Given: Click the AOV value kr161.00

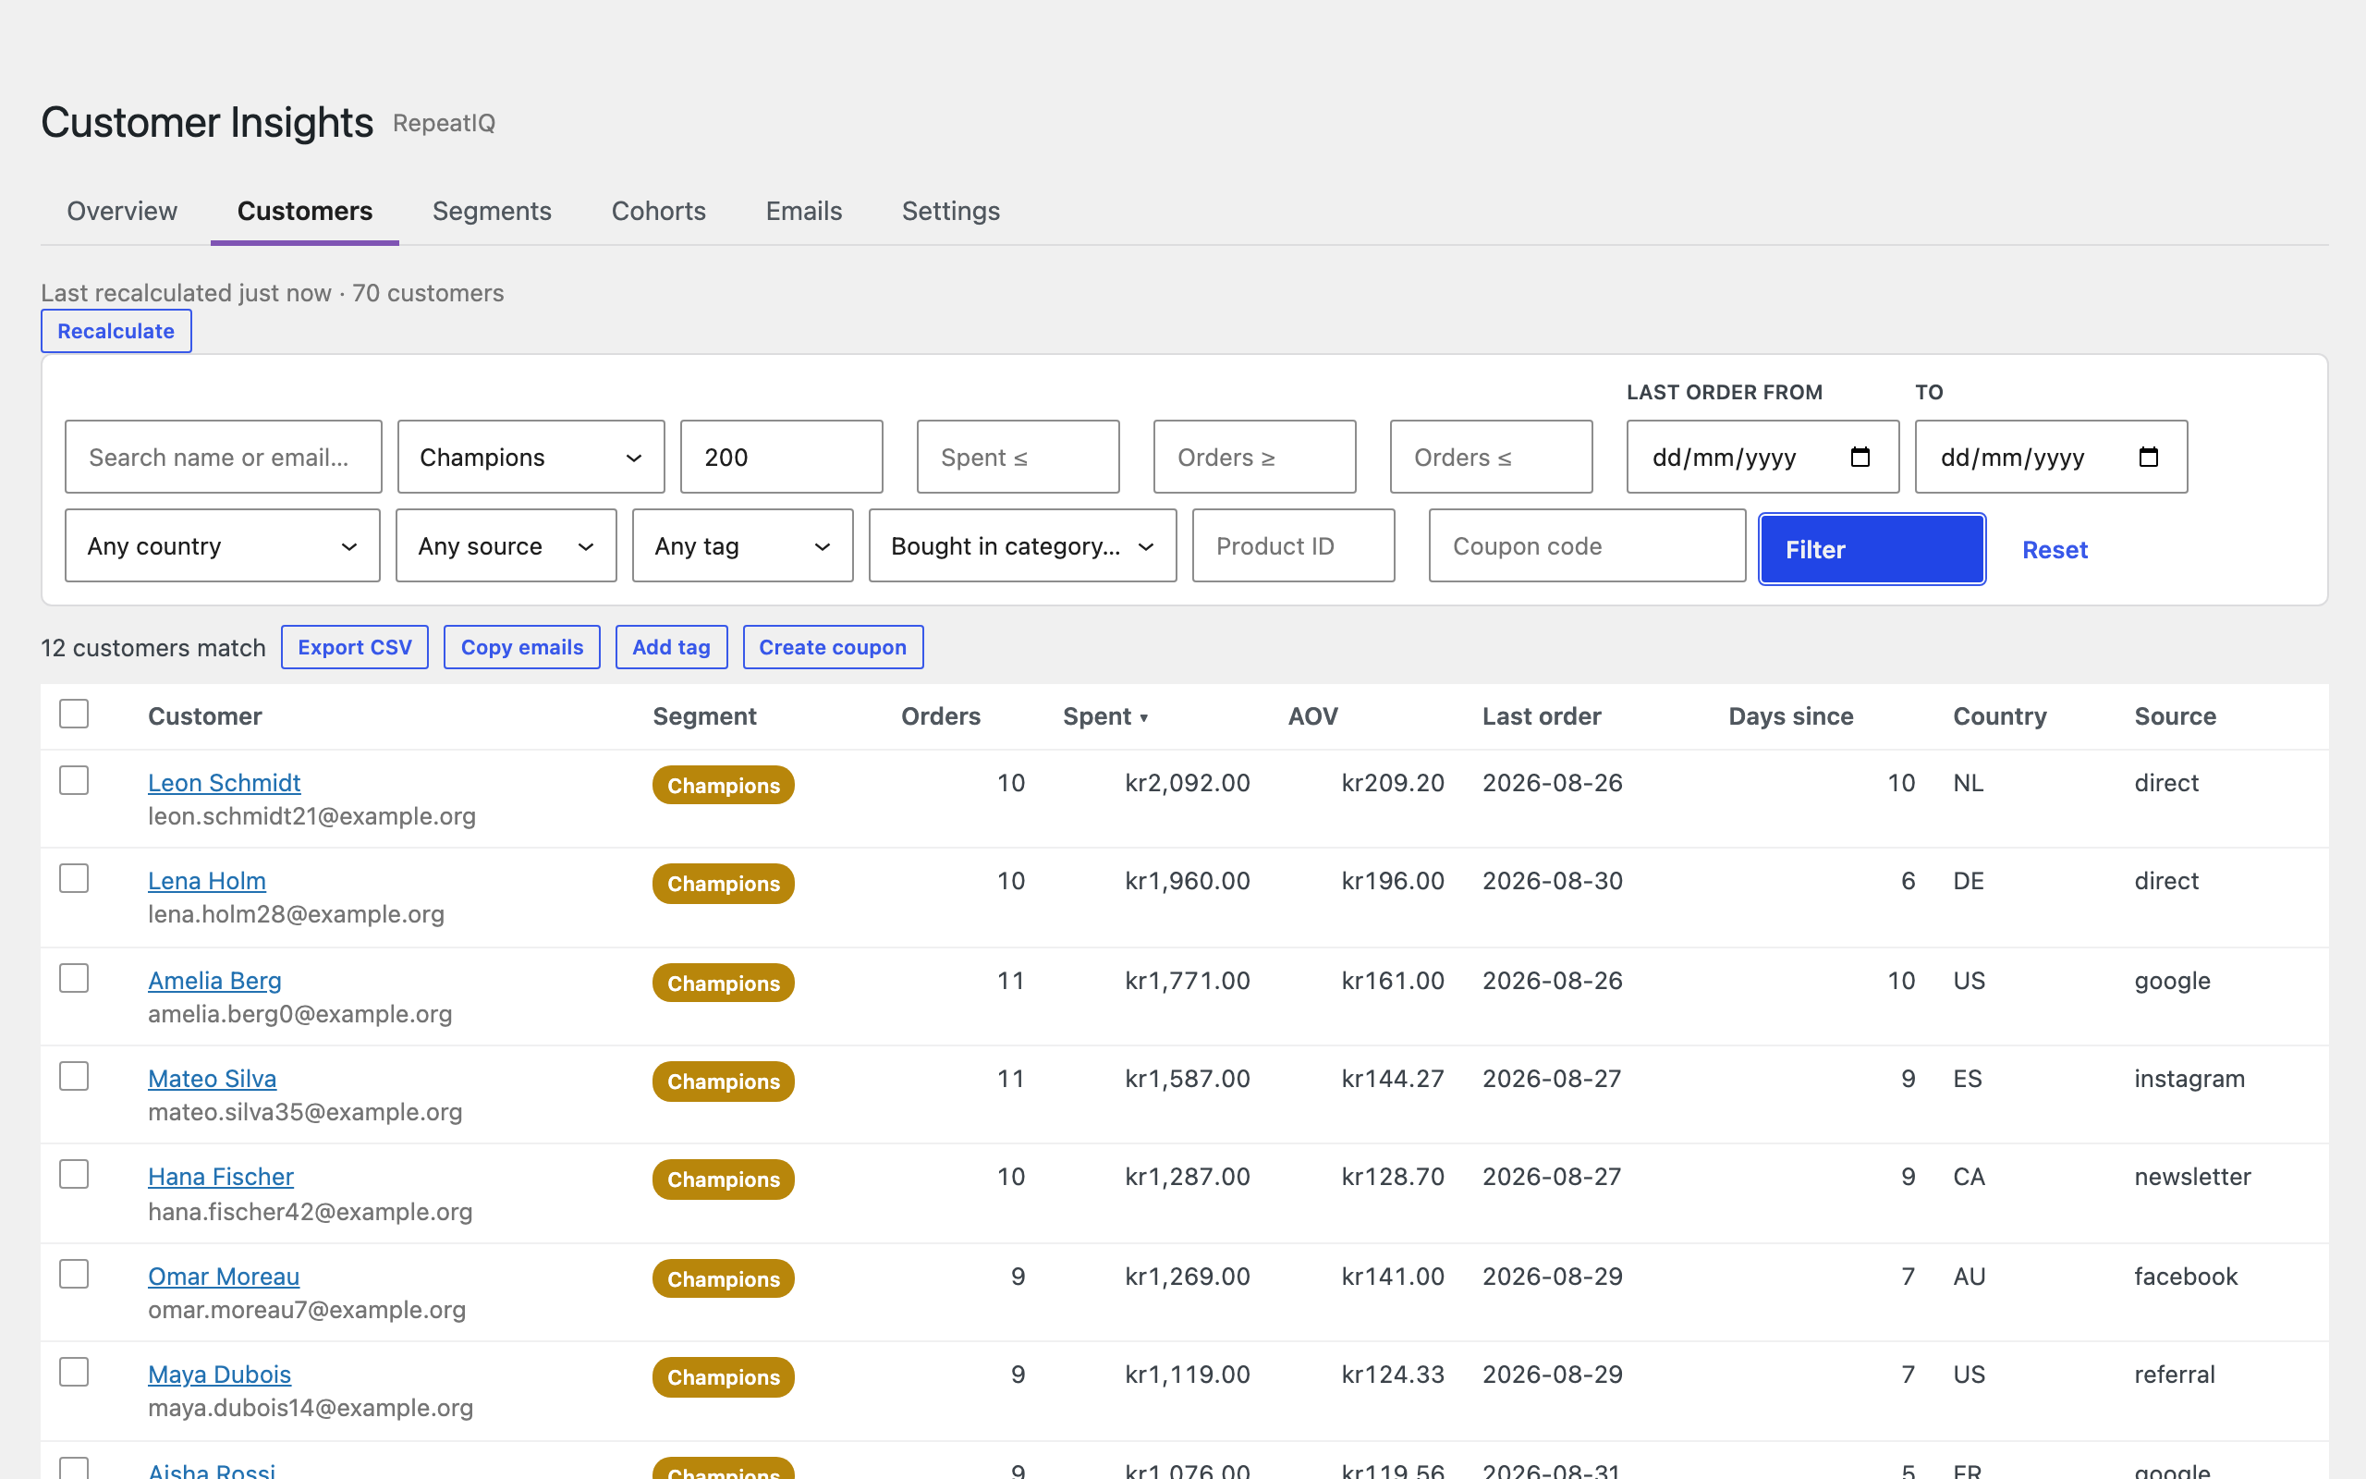Looking at the screenshot, I should pyautogui.click(x=1393, y=980).
